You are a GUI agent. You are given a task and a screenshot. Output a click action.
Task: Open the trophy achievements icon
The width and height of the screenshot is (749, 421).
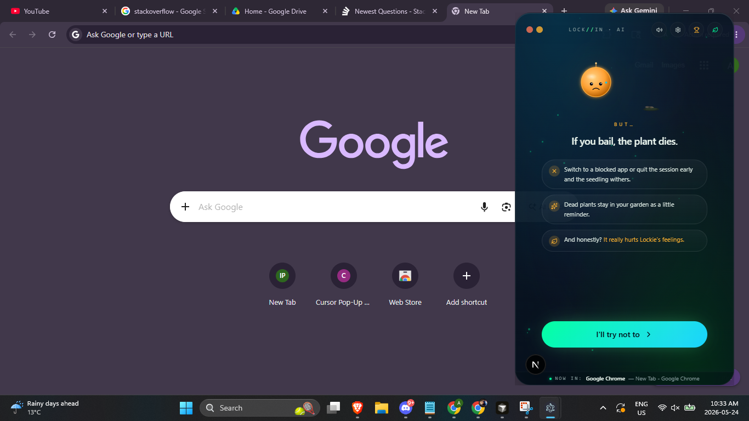(x=696, y=30)
